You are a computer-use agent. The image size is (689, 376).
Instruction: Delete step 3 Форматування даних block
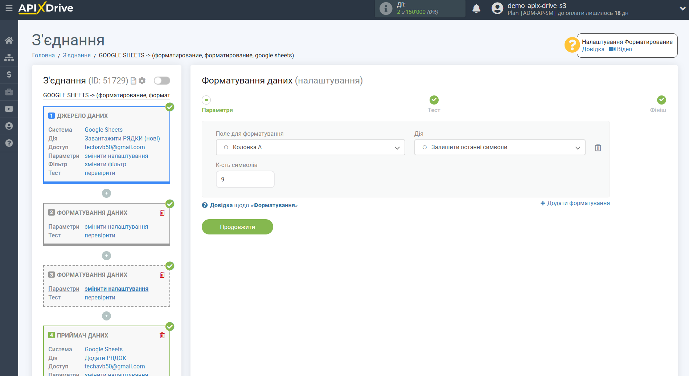coord(162,275)
